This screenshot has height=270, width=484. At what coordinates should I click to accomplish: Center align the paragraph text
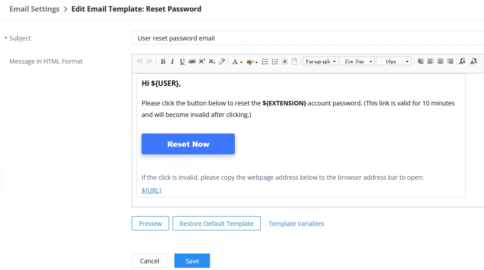[x=440, y=61]
